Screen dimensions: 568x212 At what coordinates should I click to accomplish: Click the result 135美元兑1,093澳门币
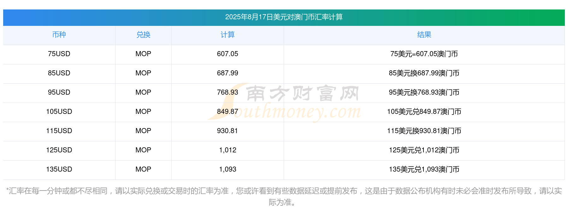tap(424, 169)
